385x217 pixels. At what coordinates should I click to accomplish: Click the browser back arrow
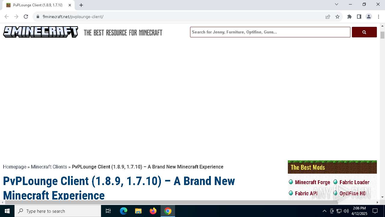pos(7,17)
